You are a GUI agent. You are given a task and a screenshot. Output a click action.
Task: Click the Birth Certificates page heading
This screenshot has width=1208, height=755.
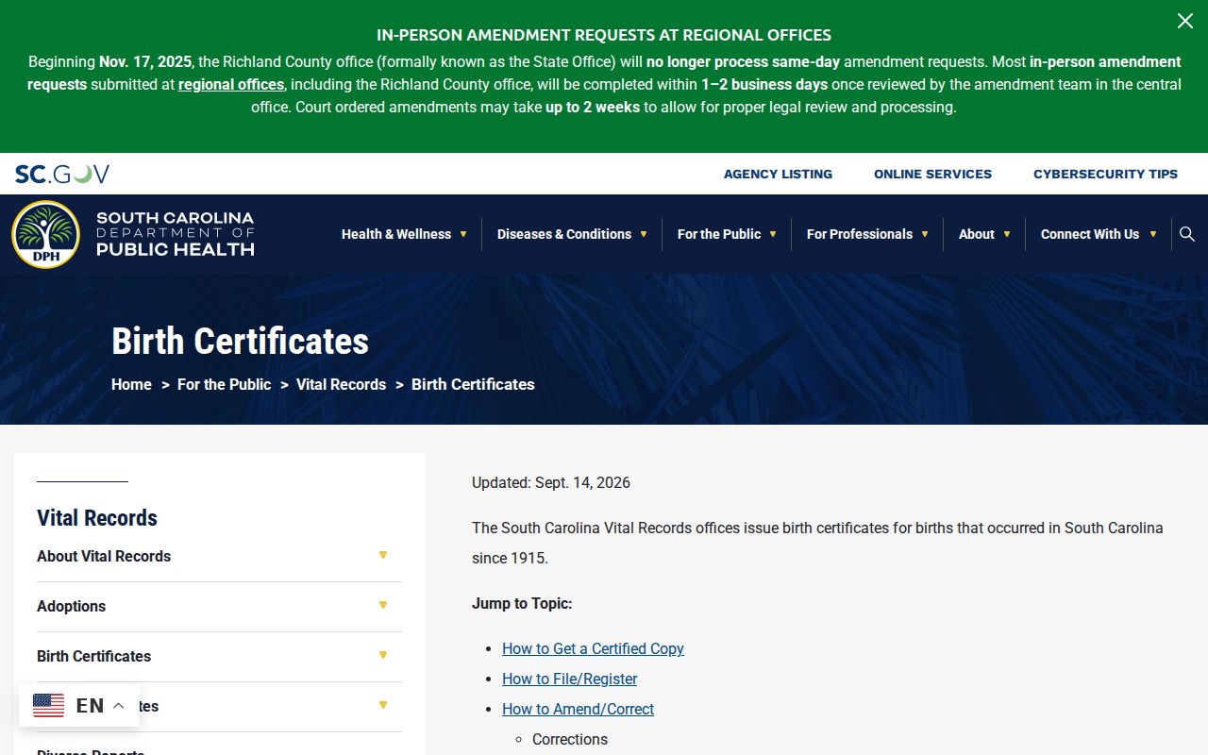coord(240,341)
